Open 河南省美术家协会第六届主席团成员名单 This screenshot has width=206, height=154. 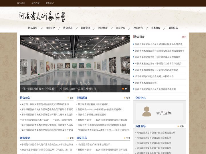[156, 133]
